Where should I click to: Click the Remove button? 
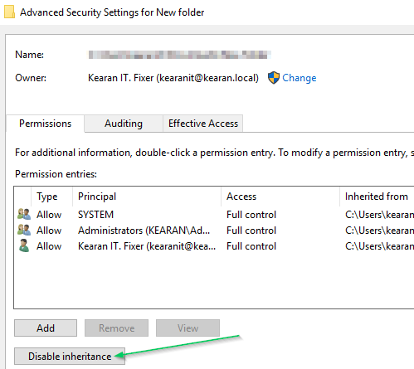tap(116, 328)
